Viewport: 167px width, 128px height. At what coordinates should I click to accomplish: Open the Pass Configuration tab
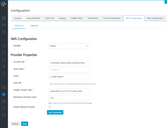[x=155, y=18]
